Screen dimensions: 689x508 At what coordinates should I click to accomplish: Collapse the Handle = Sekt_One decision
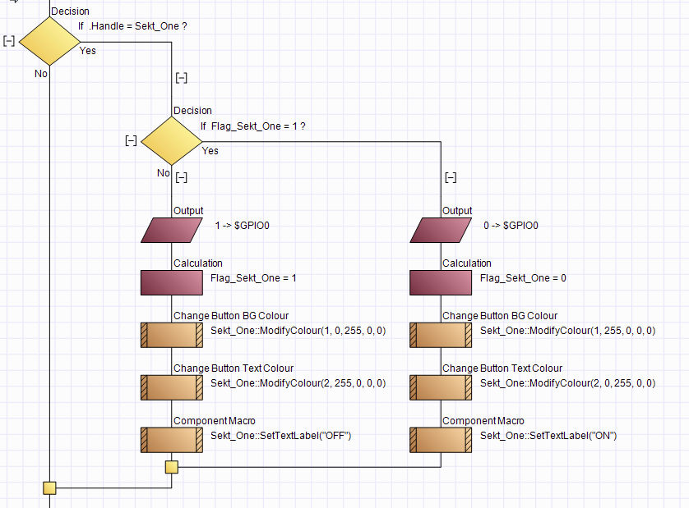point(9,41)
